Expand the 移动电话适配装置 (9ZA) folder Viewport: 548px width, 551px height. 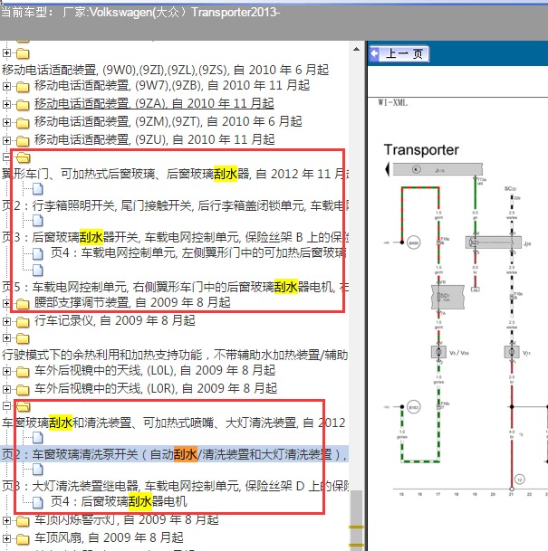6,104
